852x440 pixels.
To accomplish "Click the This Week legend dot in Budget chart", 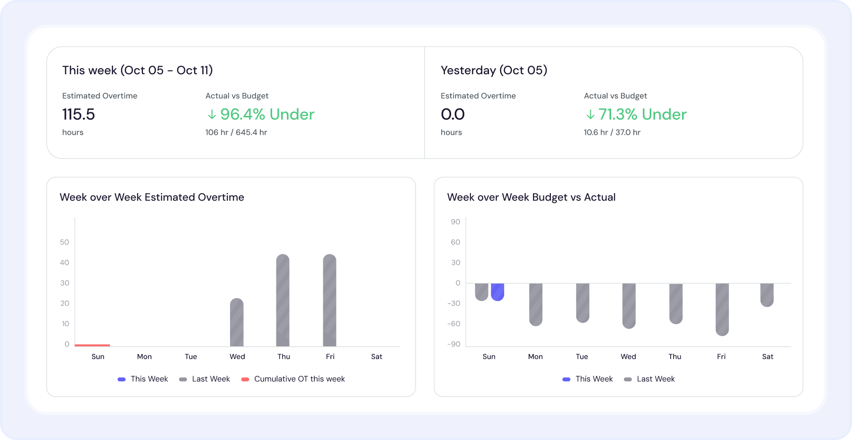I will 566,378.
